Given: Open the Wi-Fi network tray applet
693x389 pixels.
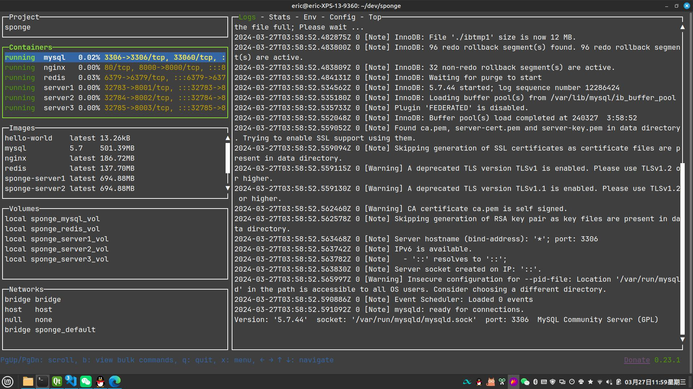Looking at the screenshot, I should tap(600, 382).
